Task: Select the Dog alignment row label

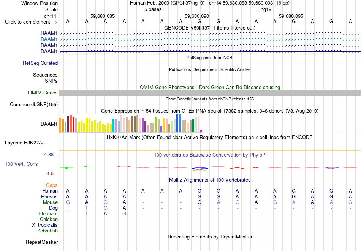Action: click(53, 208)
